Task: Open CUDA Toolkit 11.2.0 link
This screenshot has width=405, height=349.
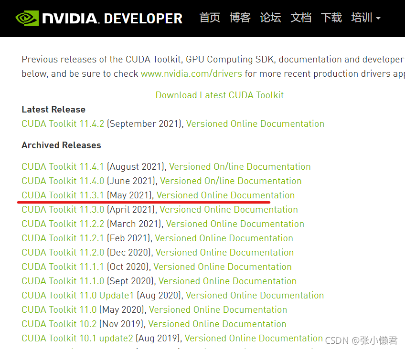Action: [63, 252]
